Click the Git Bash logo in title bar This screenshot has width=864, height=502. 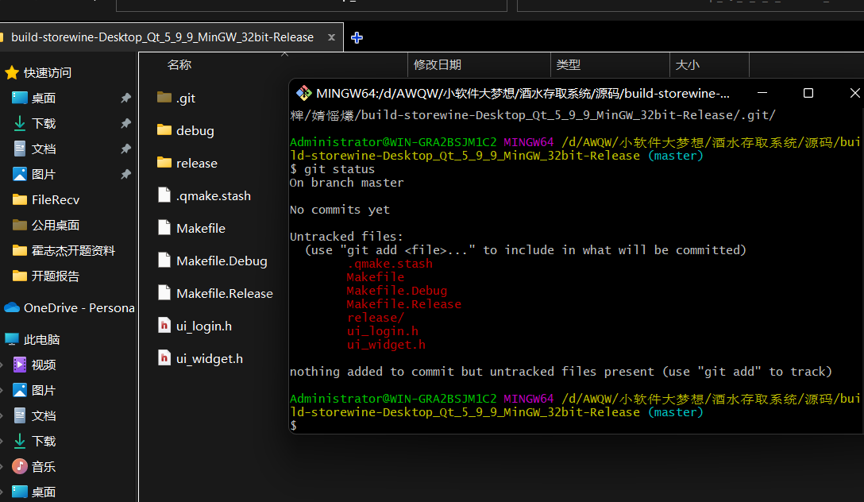pos(303,93)
